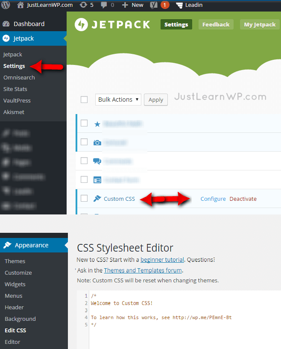Click the Apply button

pos(156,100)
